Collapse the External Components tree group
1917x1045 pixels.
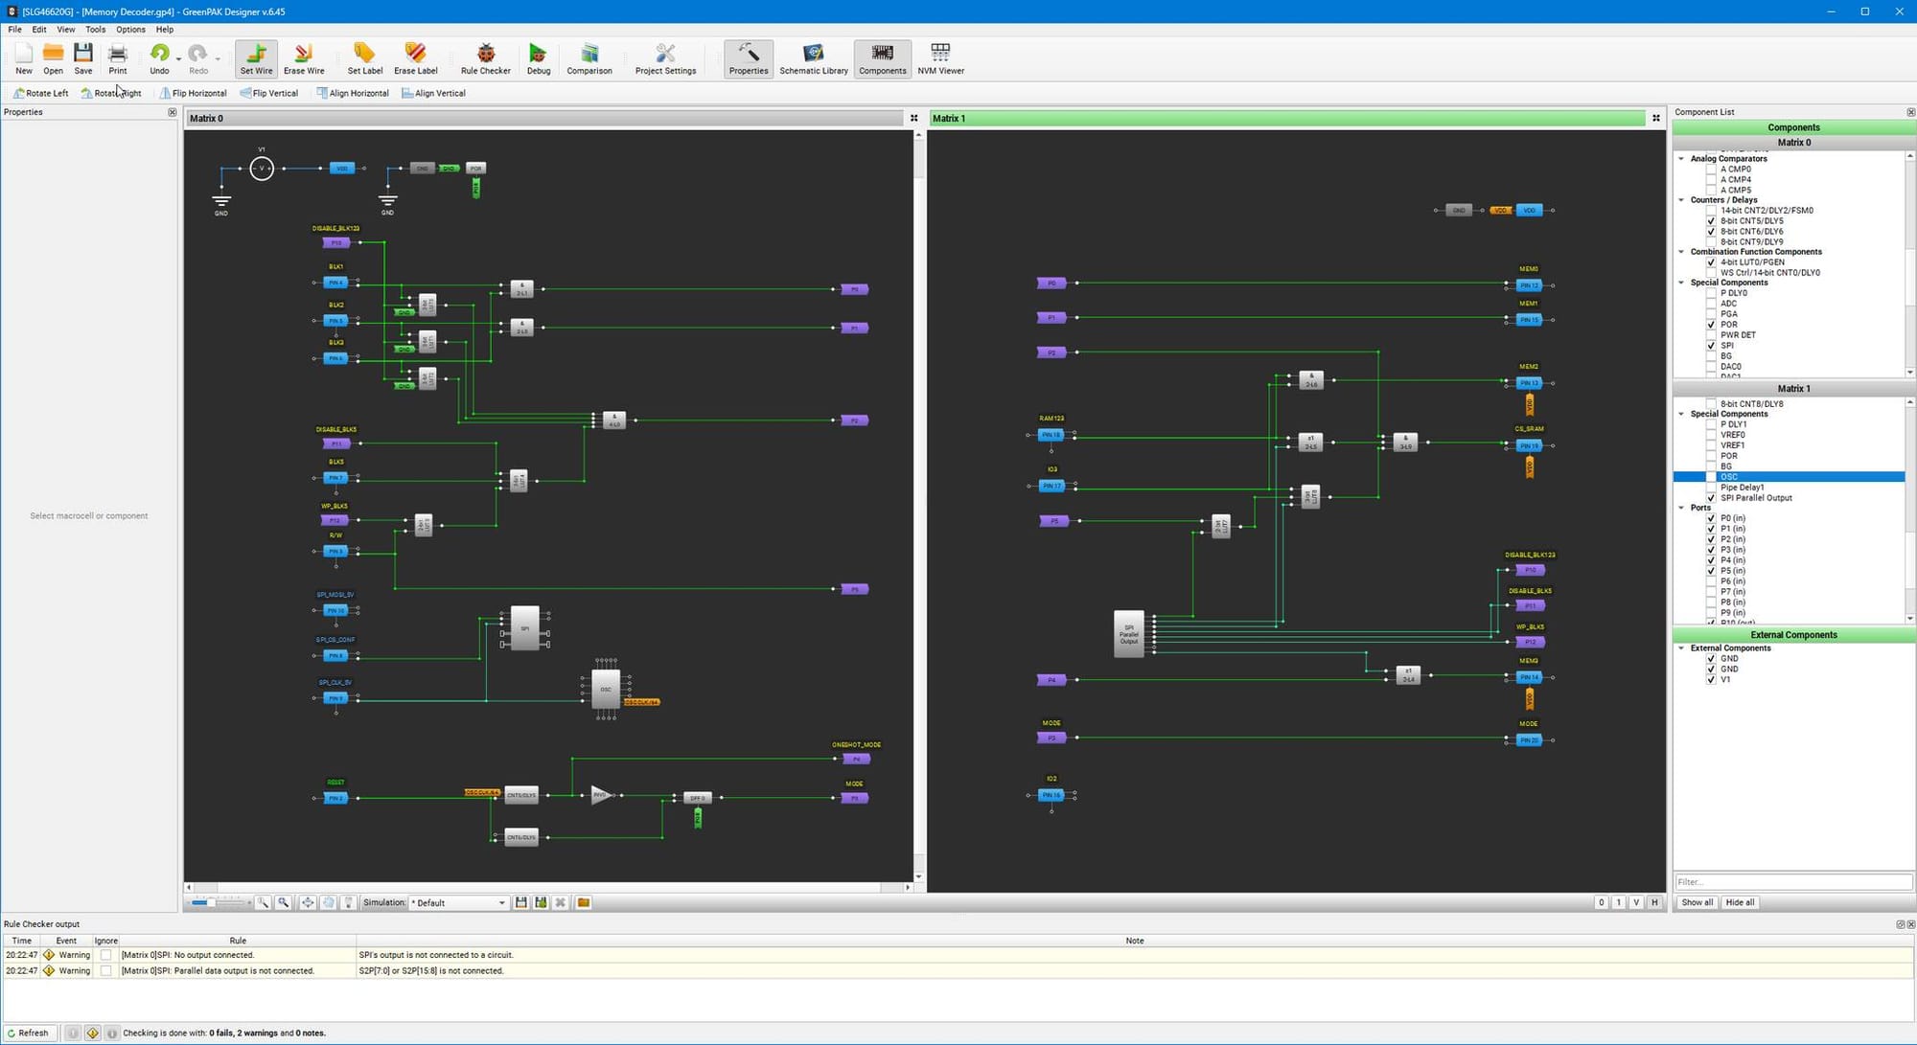(1681, 647)
